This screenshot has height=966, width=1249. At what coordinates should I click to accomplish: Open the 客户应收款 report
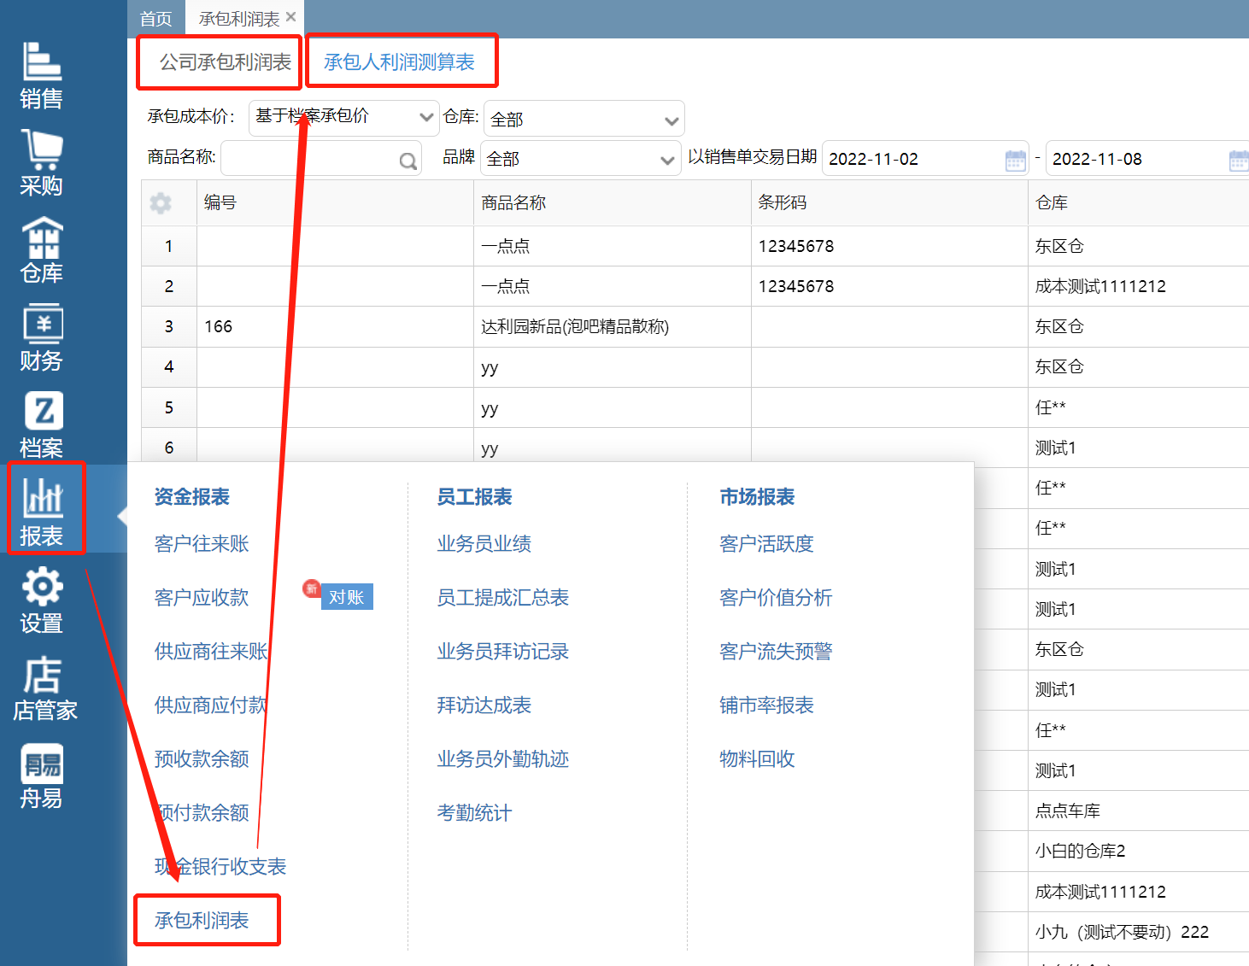(202, 598)
